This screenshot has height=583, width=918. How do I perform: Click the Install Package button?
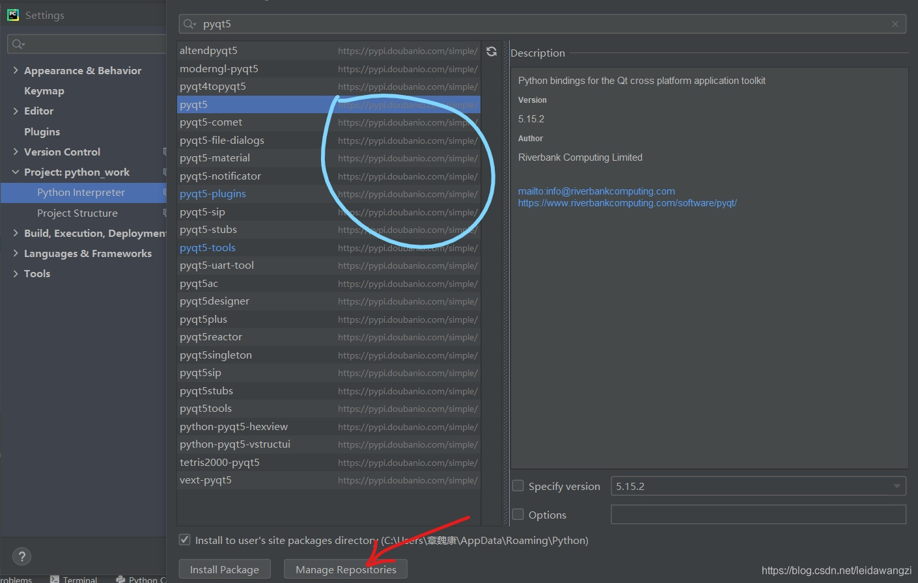(x=225, y=569)
